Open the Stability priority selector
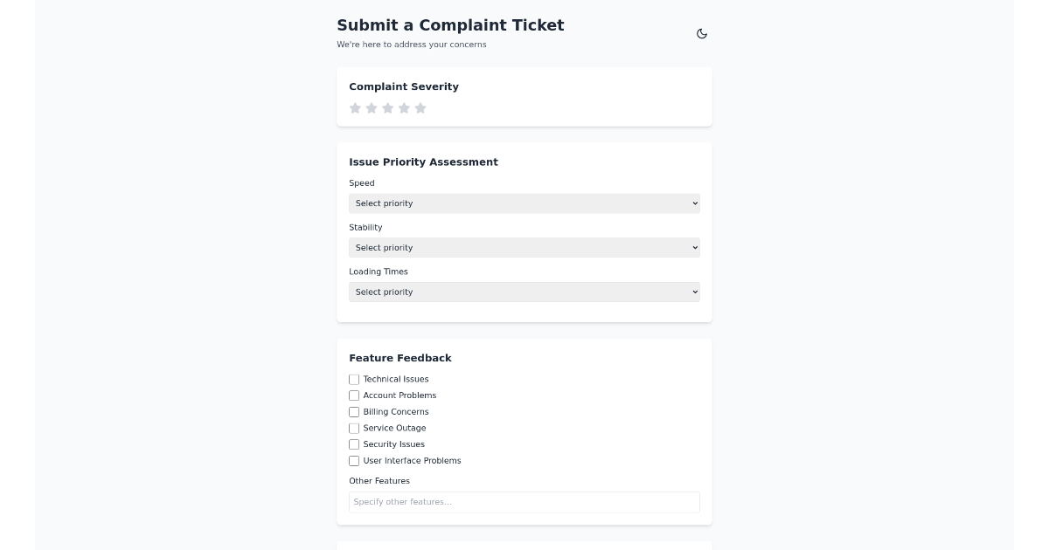 524,248
